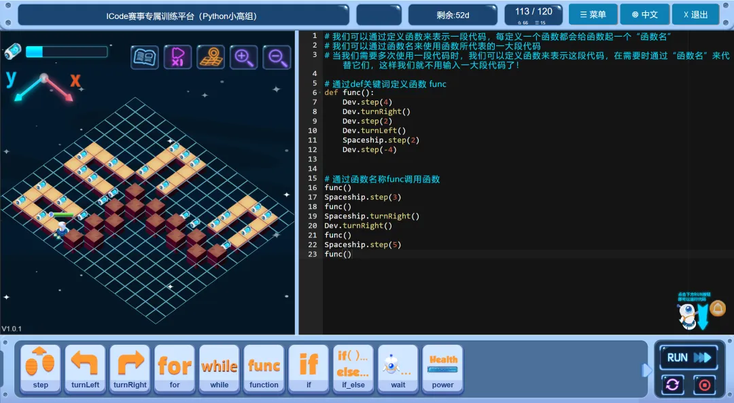Click comment '# 通过def关键词定义函数 func'
Screen dimensions: 734x403
(385, 83)
